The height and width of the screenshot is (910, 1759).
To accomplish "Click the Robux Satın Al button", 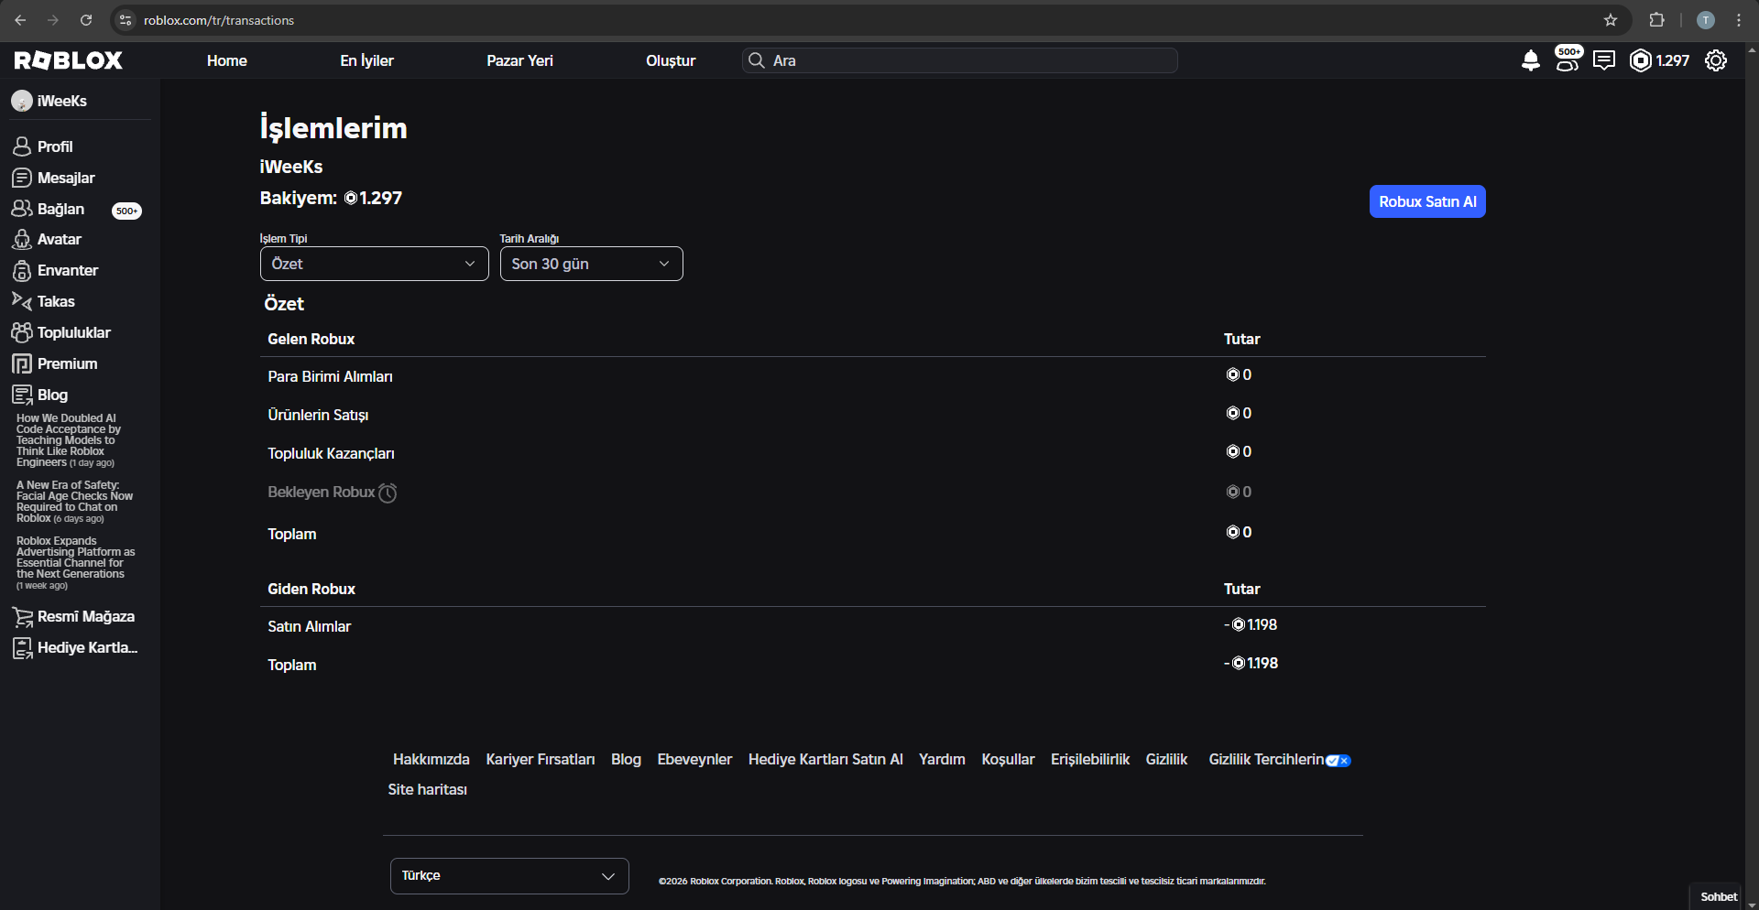I will [1427, 201].
